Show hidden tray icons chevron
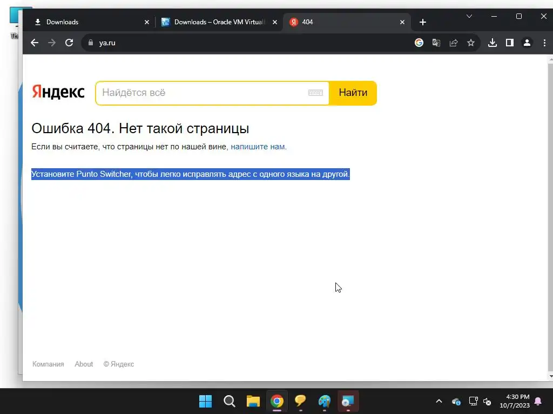 (x=439, y=401)
